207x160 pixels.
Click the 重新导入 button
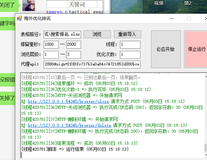(127, 34)
